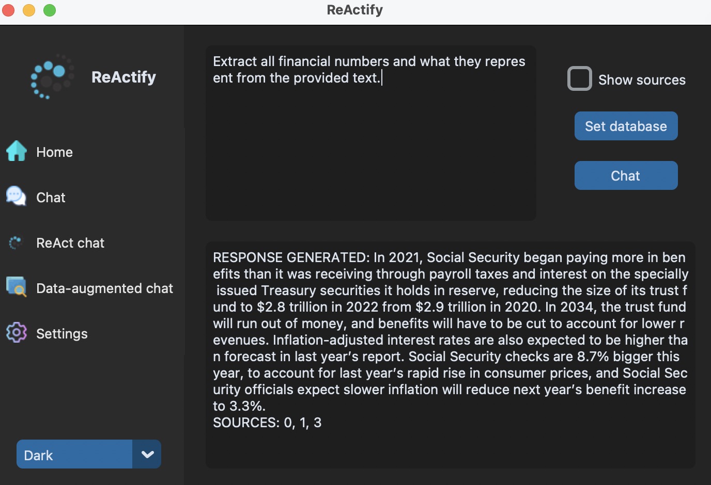Open Settings from the sidebar

[x=61, y=333]
